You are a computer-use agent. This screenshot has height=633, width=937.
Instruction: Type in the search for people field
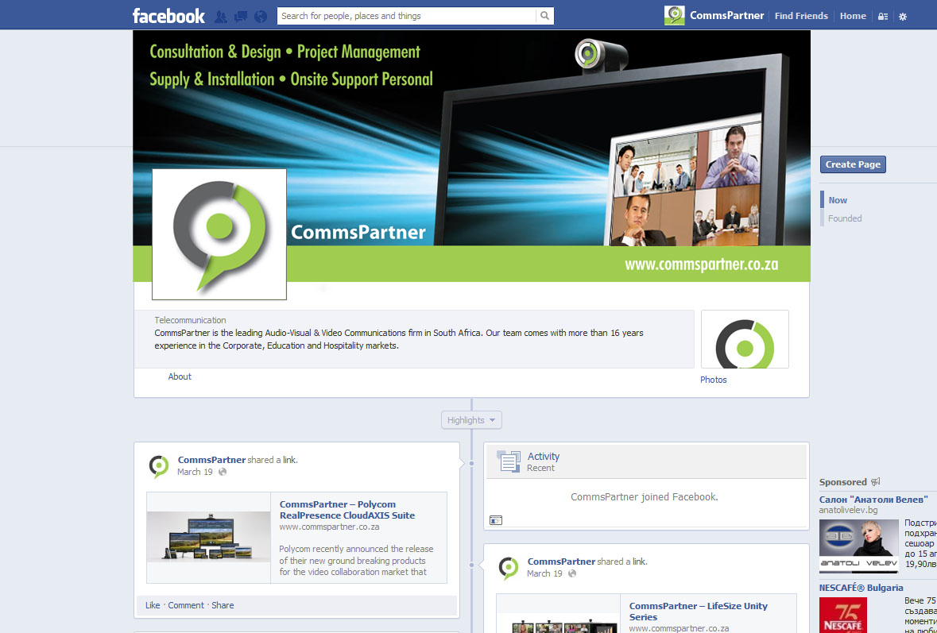click(408, 16)
